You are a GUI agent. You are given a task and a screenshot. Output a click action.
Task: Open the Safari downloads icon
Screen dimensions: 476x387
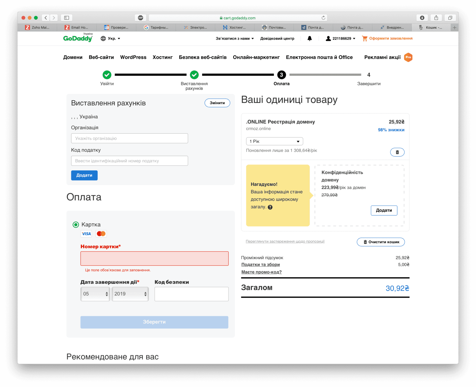422,18
